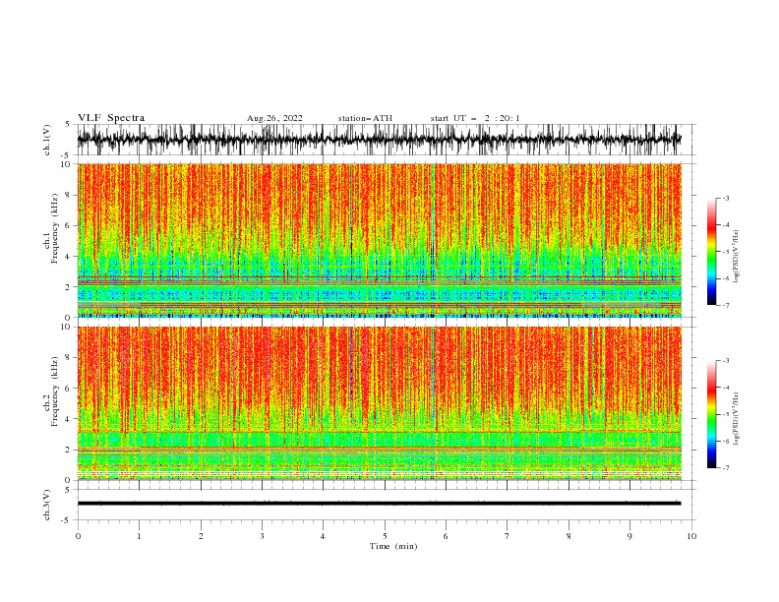
Task: Click the "Time (min)" x-axis label
Action: pyautogui.click(x=393, y=546)
